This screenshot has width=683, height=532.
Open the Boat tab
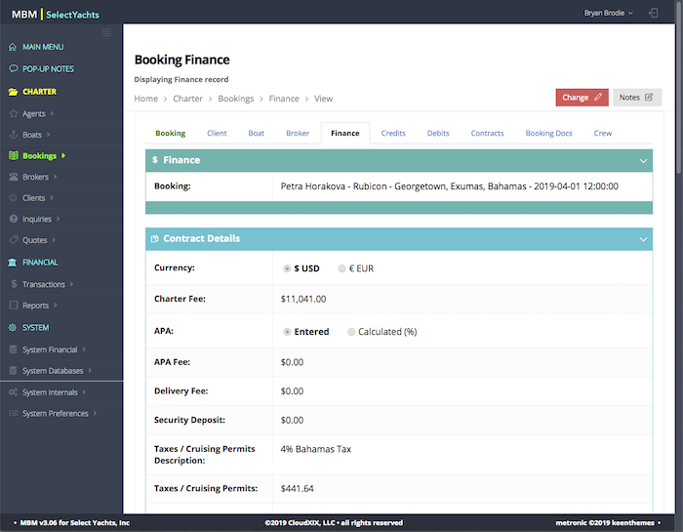tap(256, 133)
